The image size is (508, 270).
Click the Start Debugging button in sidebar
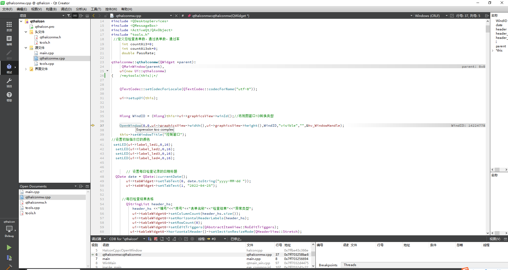9,258
